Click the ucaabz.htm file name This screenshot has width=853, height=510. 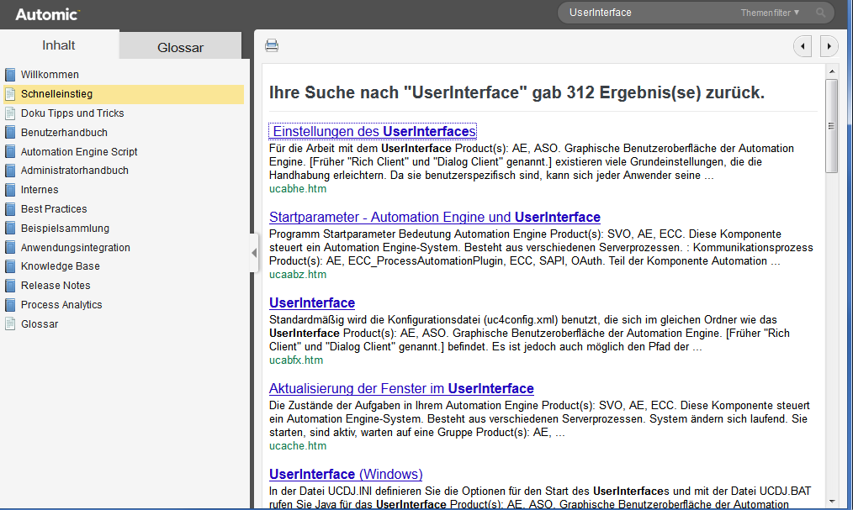tap(298, 275)
